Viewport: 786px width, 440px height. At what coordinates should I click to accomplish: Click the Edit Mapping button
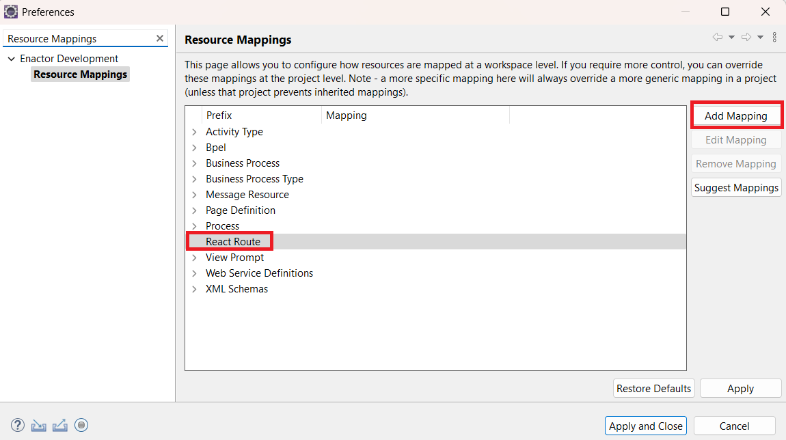pyautogui.click(x=736, y=140)
